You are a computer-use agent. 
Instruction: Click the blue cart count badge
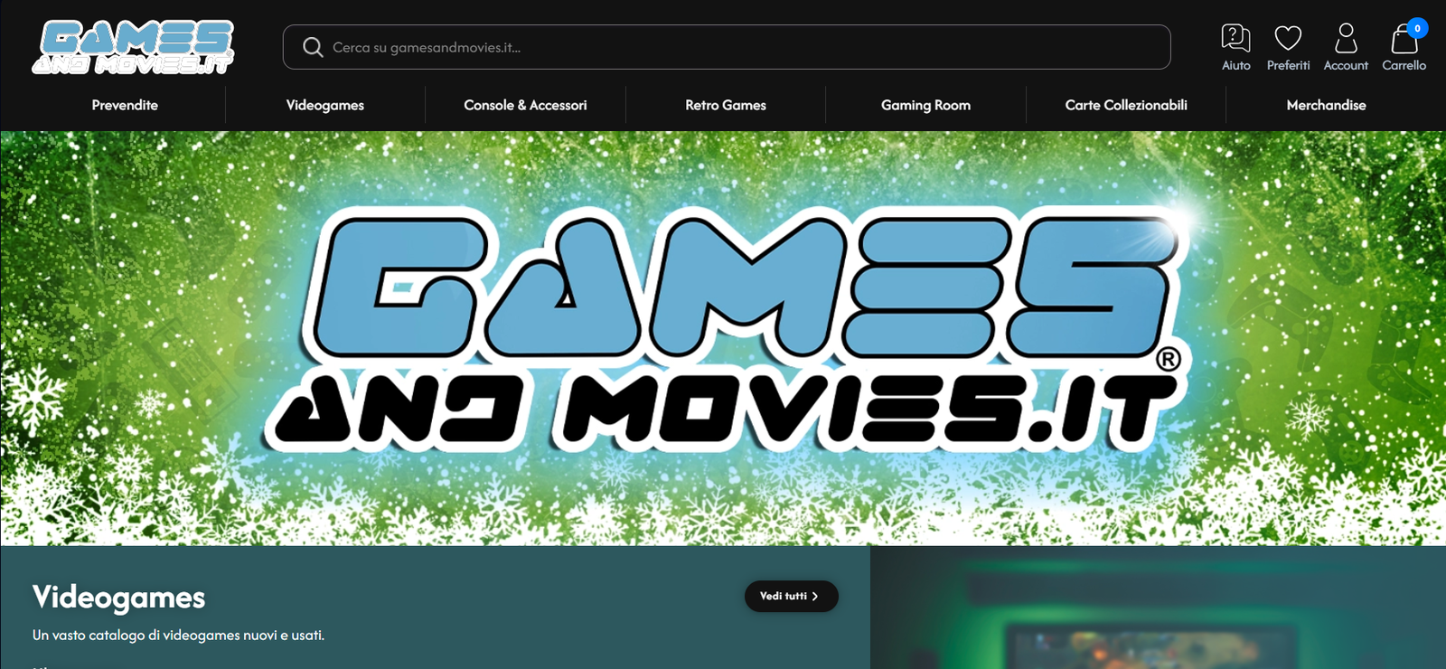coord(1417,28)
